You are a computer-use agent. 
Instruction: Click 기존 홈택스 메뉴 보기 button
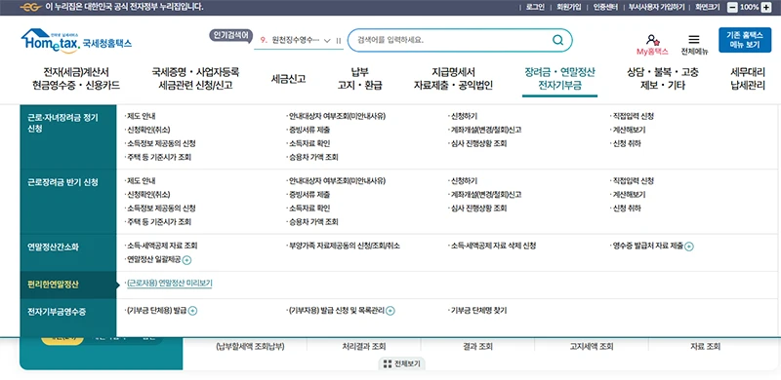(745, 40)
